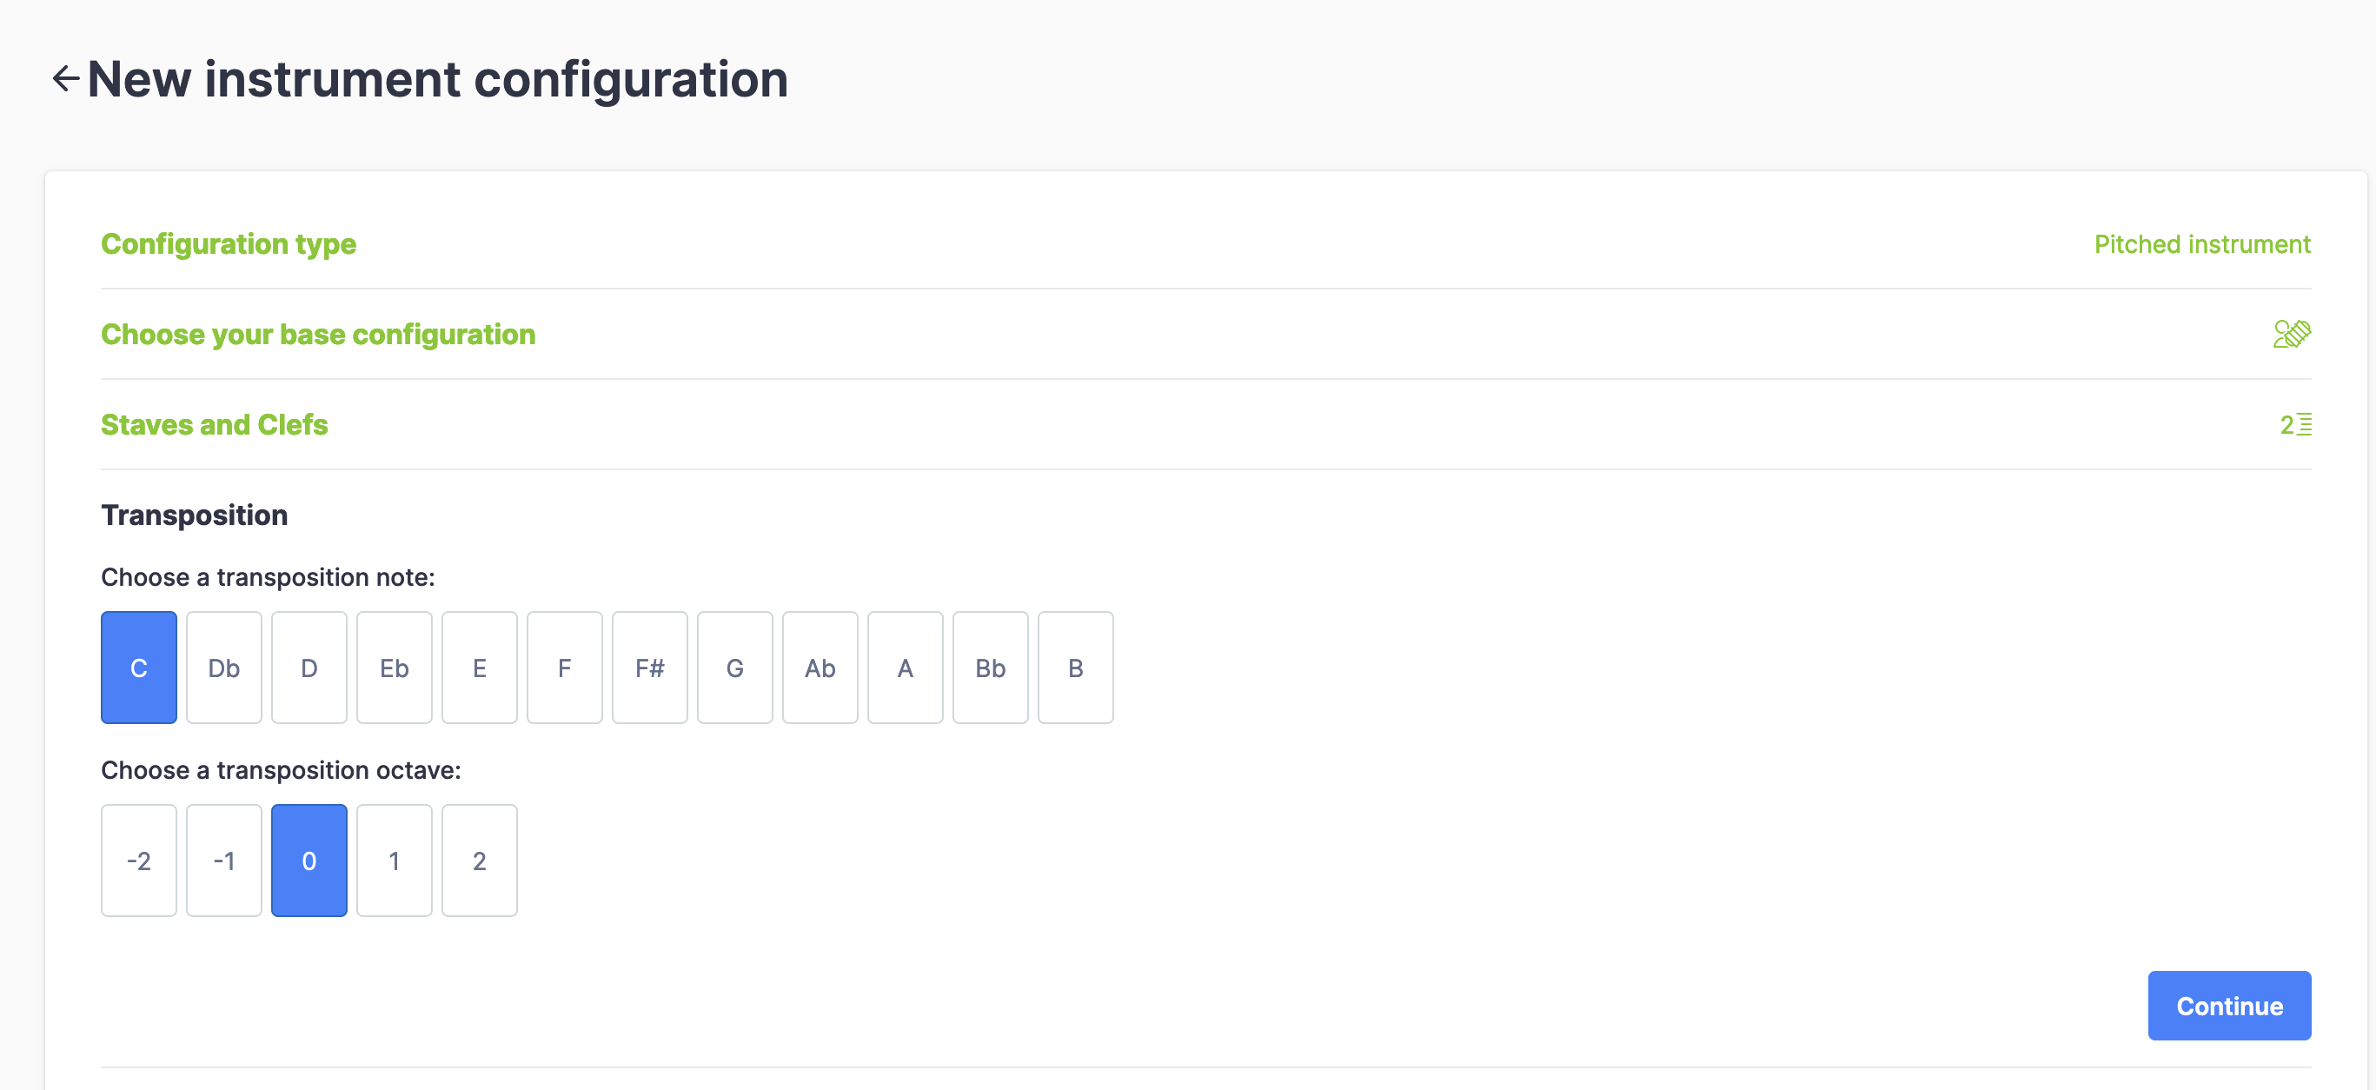Screen dimensions: 2376x1090
Task: Choose G as the transposition note
Action: tap(735, 668)
